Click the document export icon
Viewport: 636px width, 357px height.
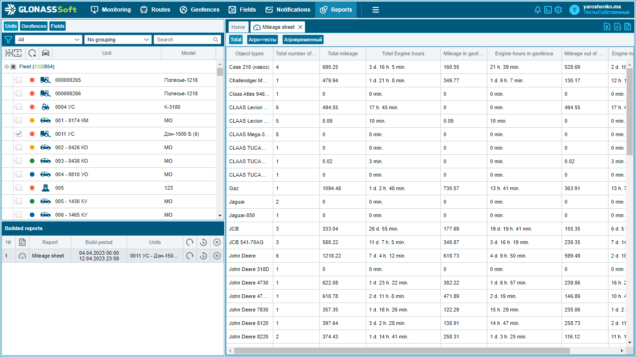[x=628, y=26]
